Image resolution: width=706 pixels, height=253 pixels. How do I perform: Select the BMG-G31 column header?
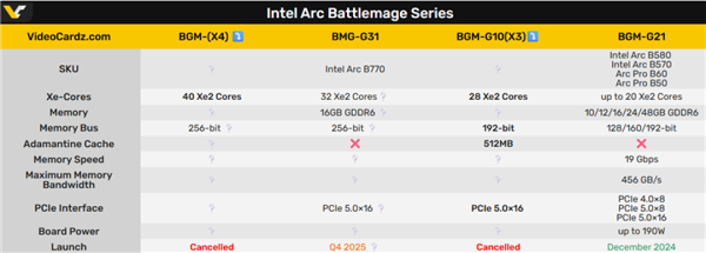click(x=355, y=37)
